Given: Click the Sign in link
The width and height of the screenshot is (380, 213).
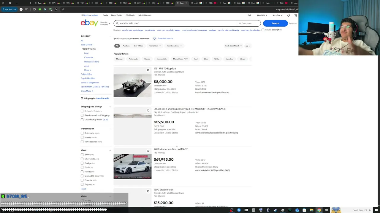Looking at the screenshot, I should 86,15.
